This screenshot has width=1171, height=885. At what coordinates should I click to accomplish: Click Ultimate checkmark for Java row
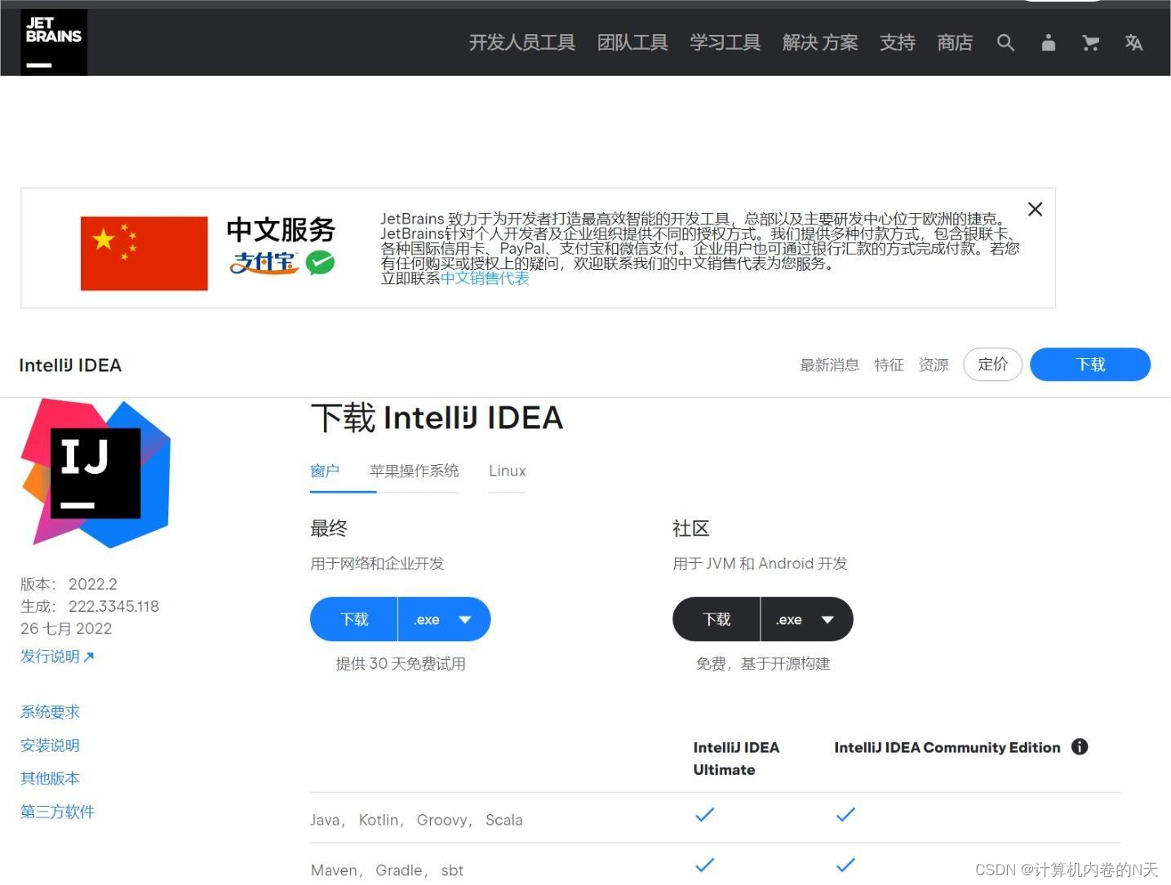[x=704, y=814]
